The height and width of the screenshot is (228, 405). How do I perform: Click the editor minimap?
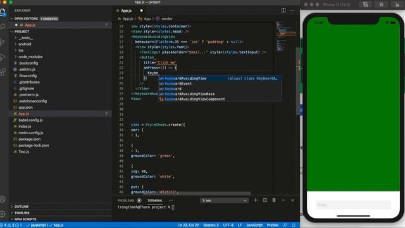(x=285, y=36)
